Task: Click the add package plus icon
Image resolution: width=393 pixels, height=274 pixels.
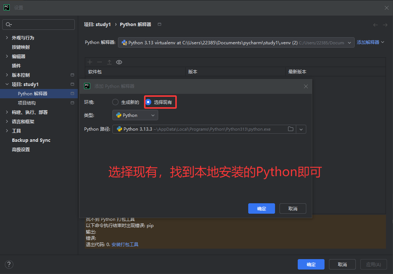Action: (x=90, y=62)
